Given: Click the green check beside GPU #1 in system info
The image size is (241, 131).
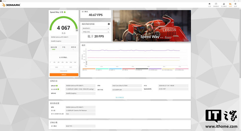Looking at the screenshot, I should [x=57, y=86].
